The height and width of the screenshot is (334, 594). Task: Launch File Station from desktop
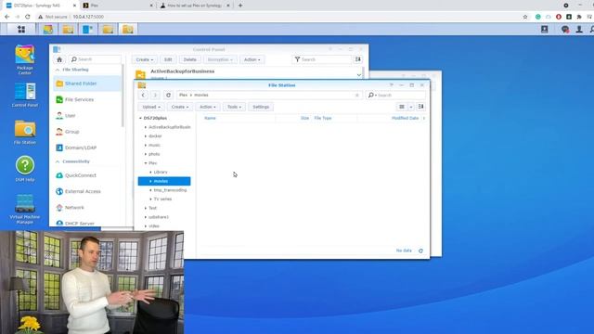pos(25,132)
